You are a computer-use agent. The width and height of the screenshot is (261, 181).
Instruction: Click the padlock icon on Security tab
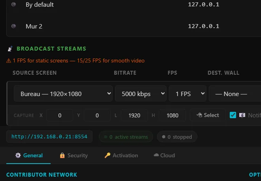62,155
